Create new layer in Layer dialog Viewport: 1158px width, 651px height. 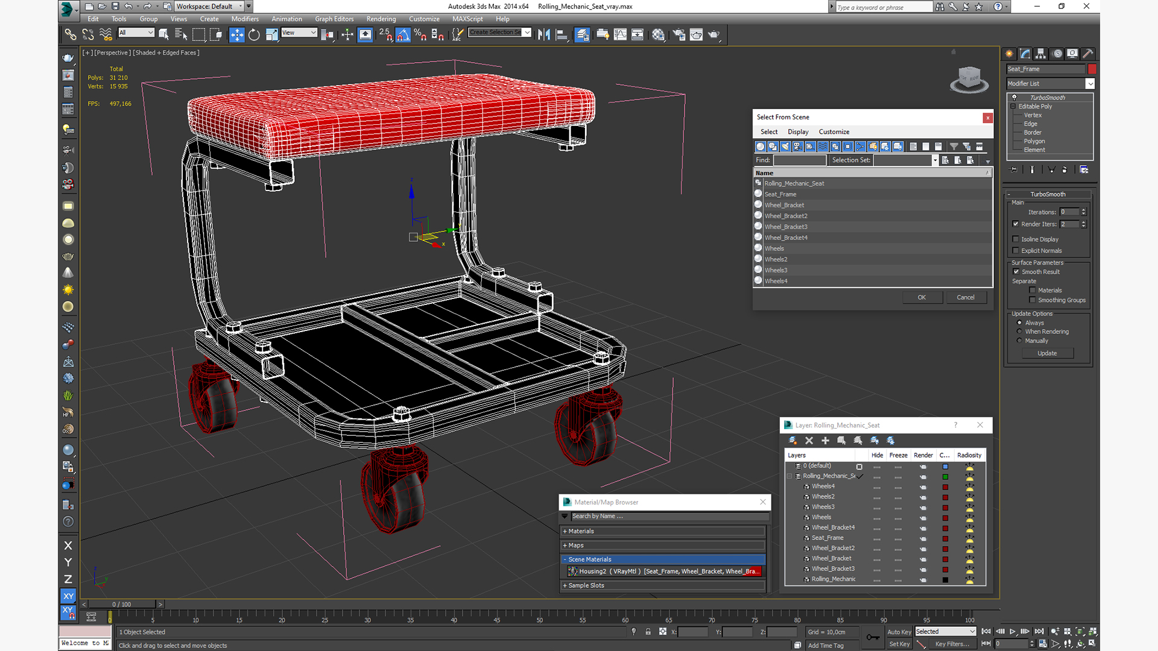click(x=793, y=441)
